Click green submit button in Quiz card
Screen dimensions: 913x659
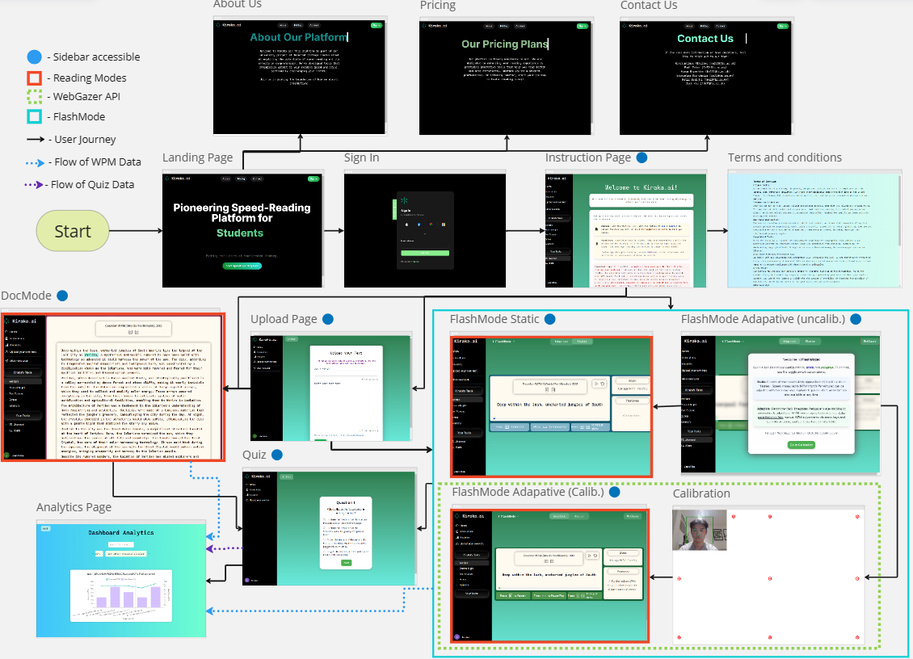click(x=346, y=563)
